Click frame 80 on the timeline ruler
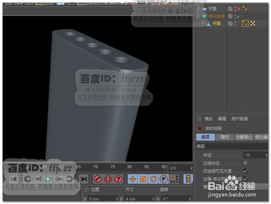 tap(130, 167)
